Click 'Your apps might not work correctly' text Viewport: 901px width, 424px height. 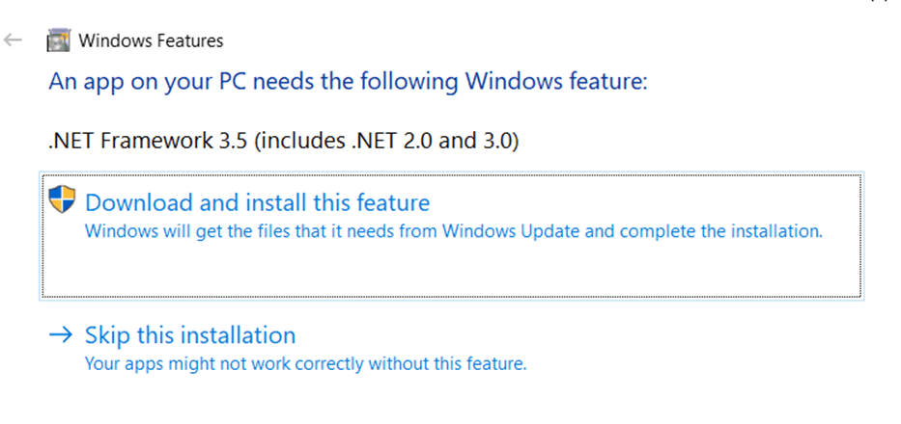point(306,363)
